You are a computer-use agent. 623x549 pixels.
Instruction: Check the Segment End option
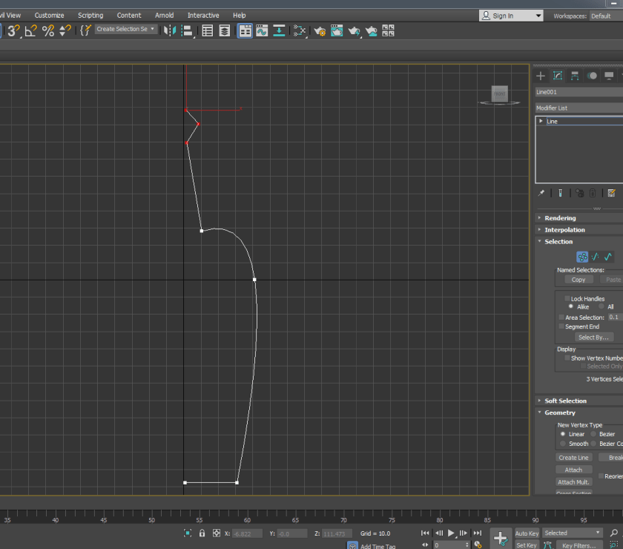tap(561, 326)
